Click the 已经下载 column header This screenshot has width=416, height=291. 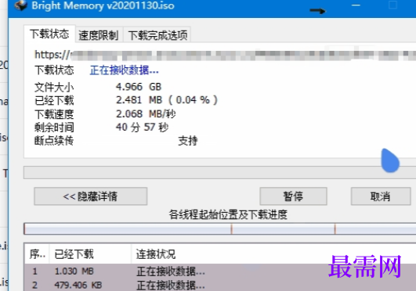(90, 254)
